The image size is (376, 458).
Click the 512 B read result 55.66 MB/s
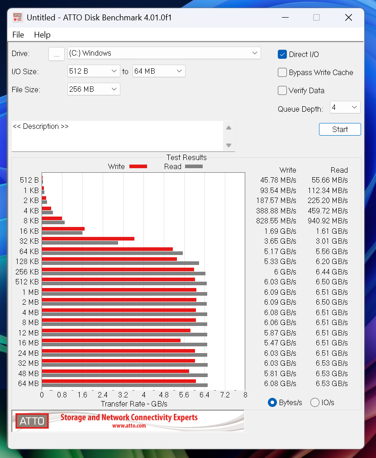point(329,180)
